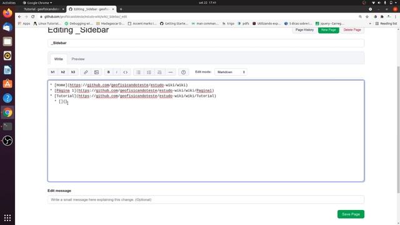The image size is (400, 225).
Task: Open the Reading list panel
Action: [386, 24]
